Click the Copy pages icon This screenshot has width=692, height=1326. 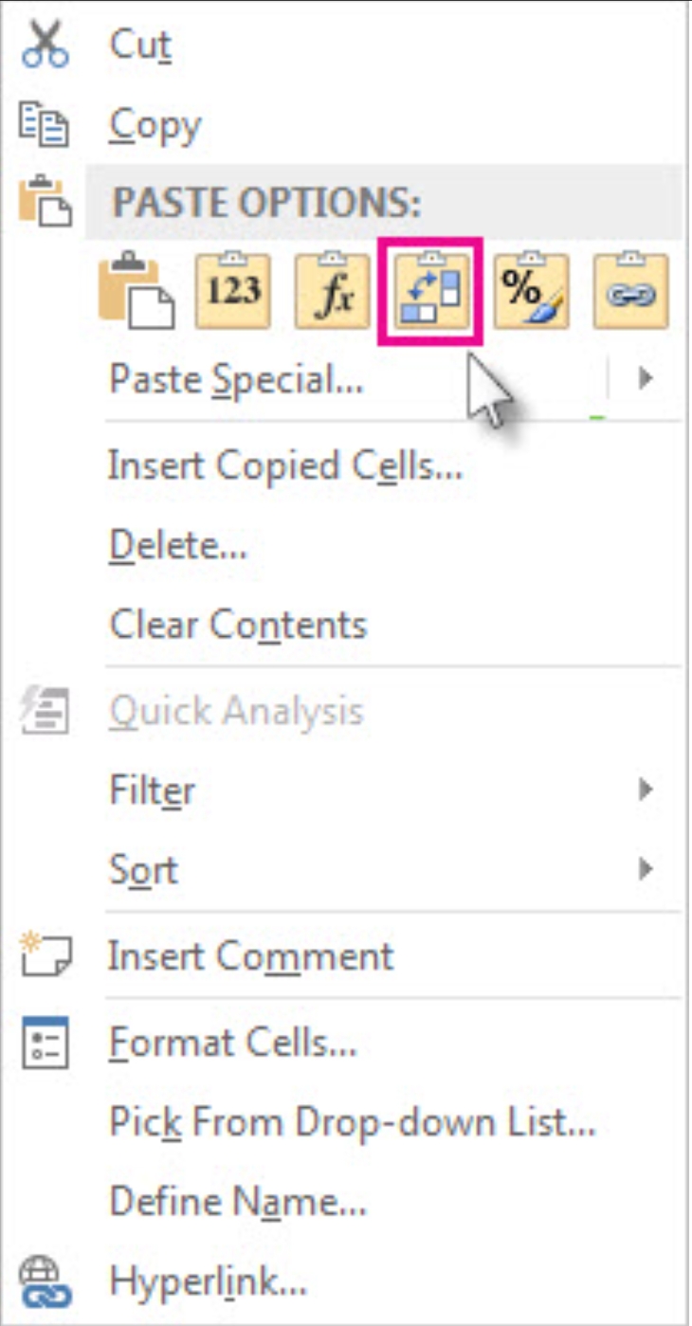[x=46, y=125]
